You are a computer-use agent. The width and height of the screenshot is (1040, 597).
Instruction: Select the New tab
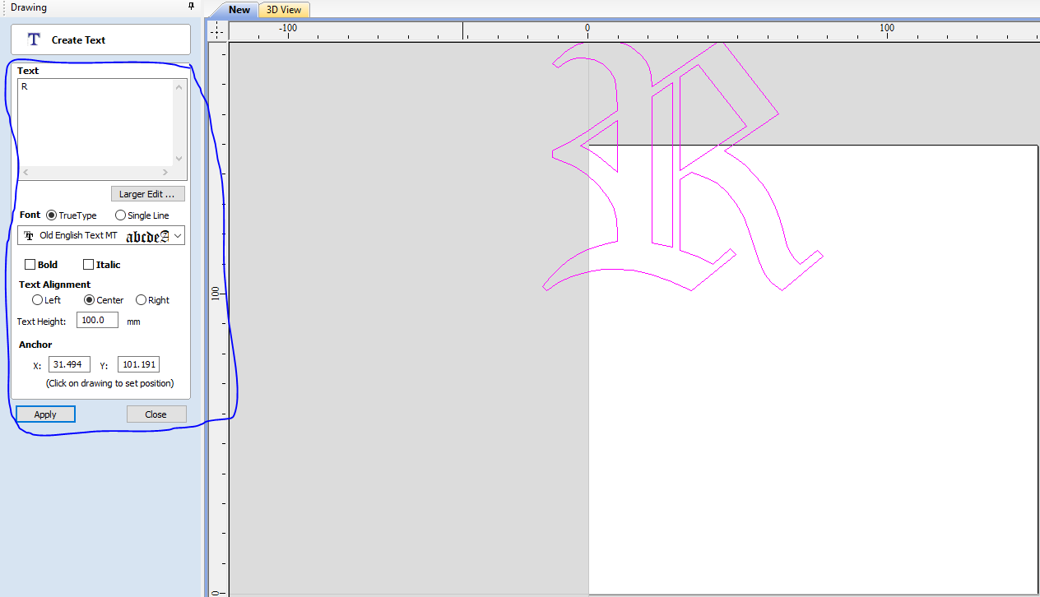coord(239,10)
